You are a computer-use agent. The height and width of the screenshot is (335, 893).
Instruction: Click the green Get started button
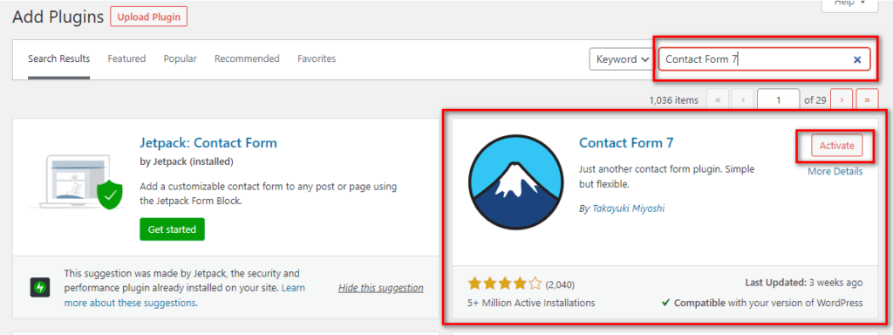(172, 229)
